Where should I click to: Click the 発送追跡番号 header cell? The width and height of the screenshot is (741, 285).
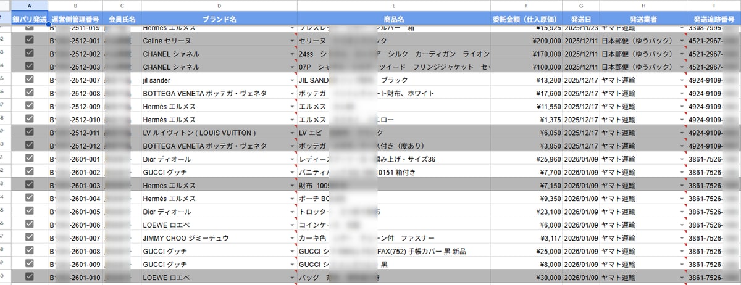point(714,19)
